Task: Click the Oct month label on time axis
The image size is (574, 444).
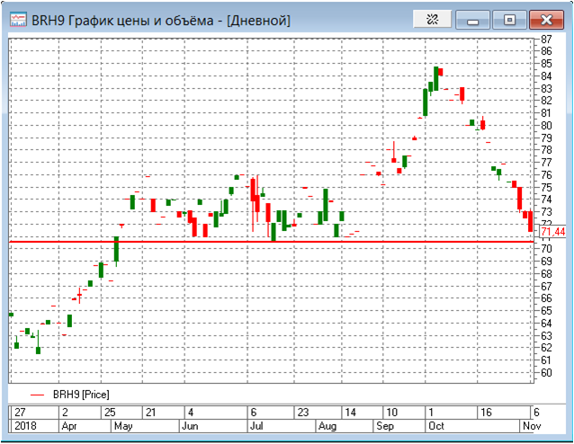Action: click(437, 428)
